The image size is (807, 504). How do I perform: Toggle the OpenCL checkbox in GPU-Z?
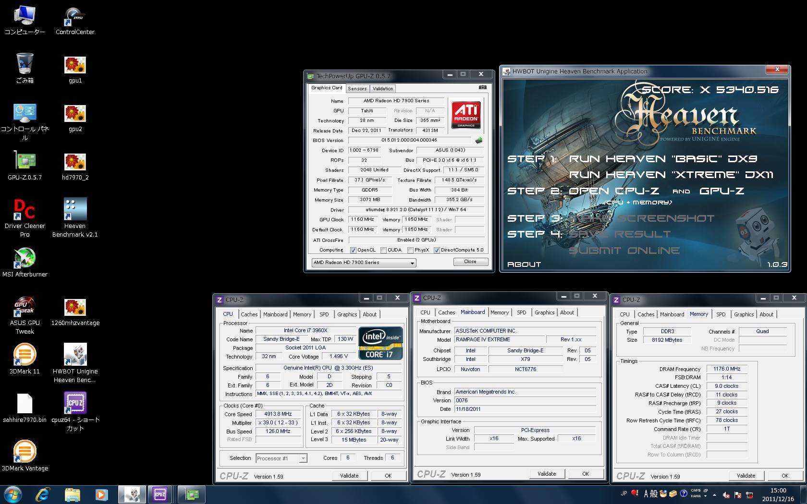tap(353, 250)
